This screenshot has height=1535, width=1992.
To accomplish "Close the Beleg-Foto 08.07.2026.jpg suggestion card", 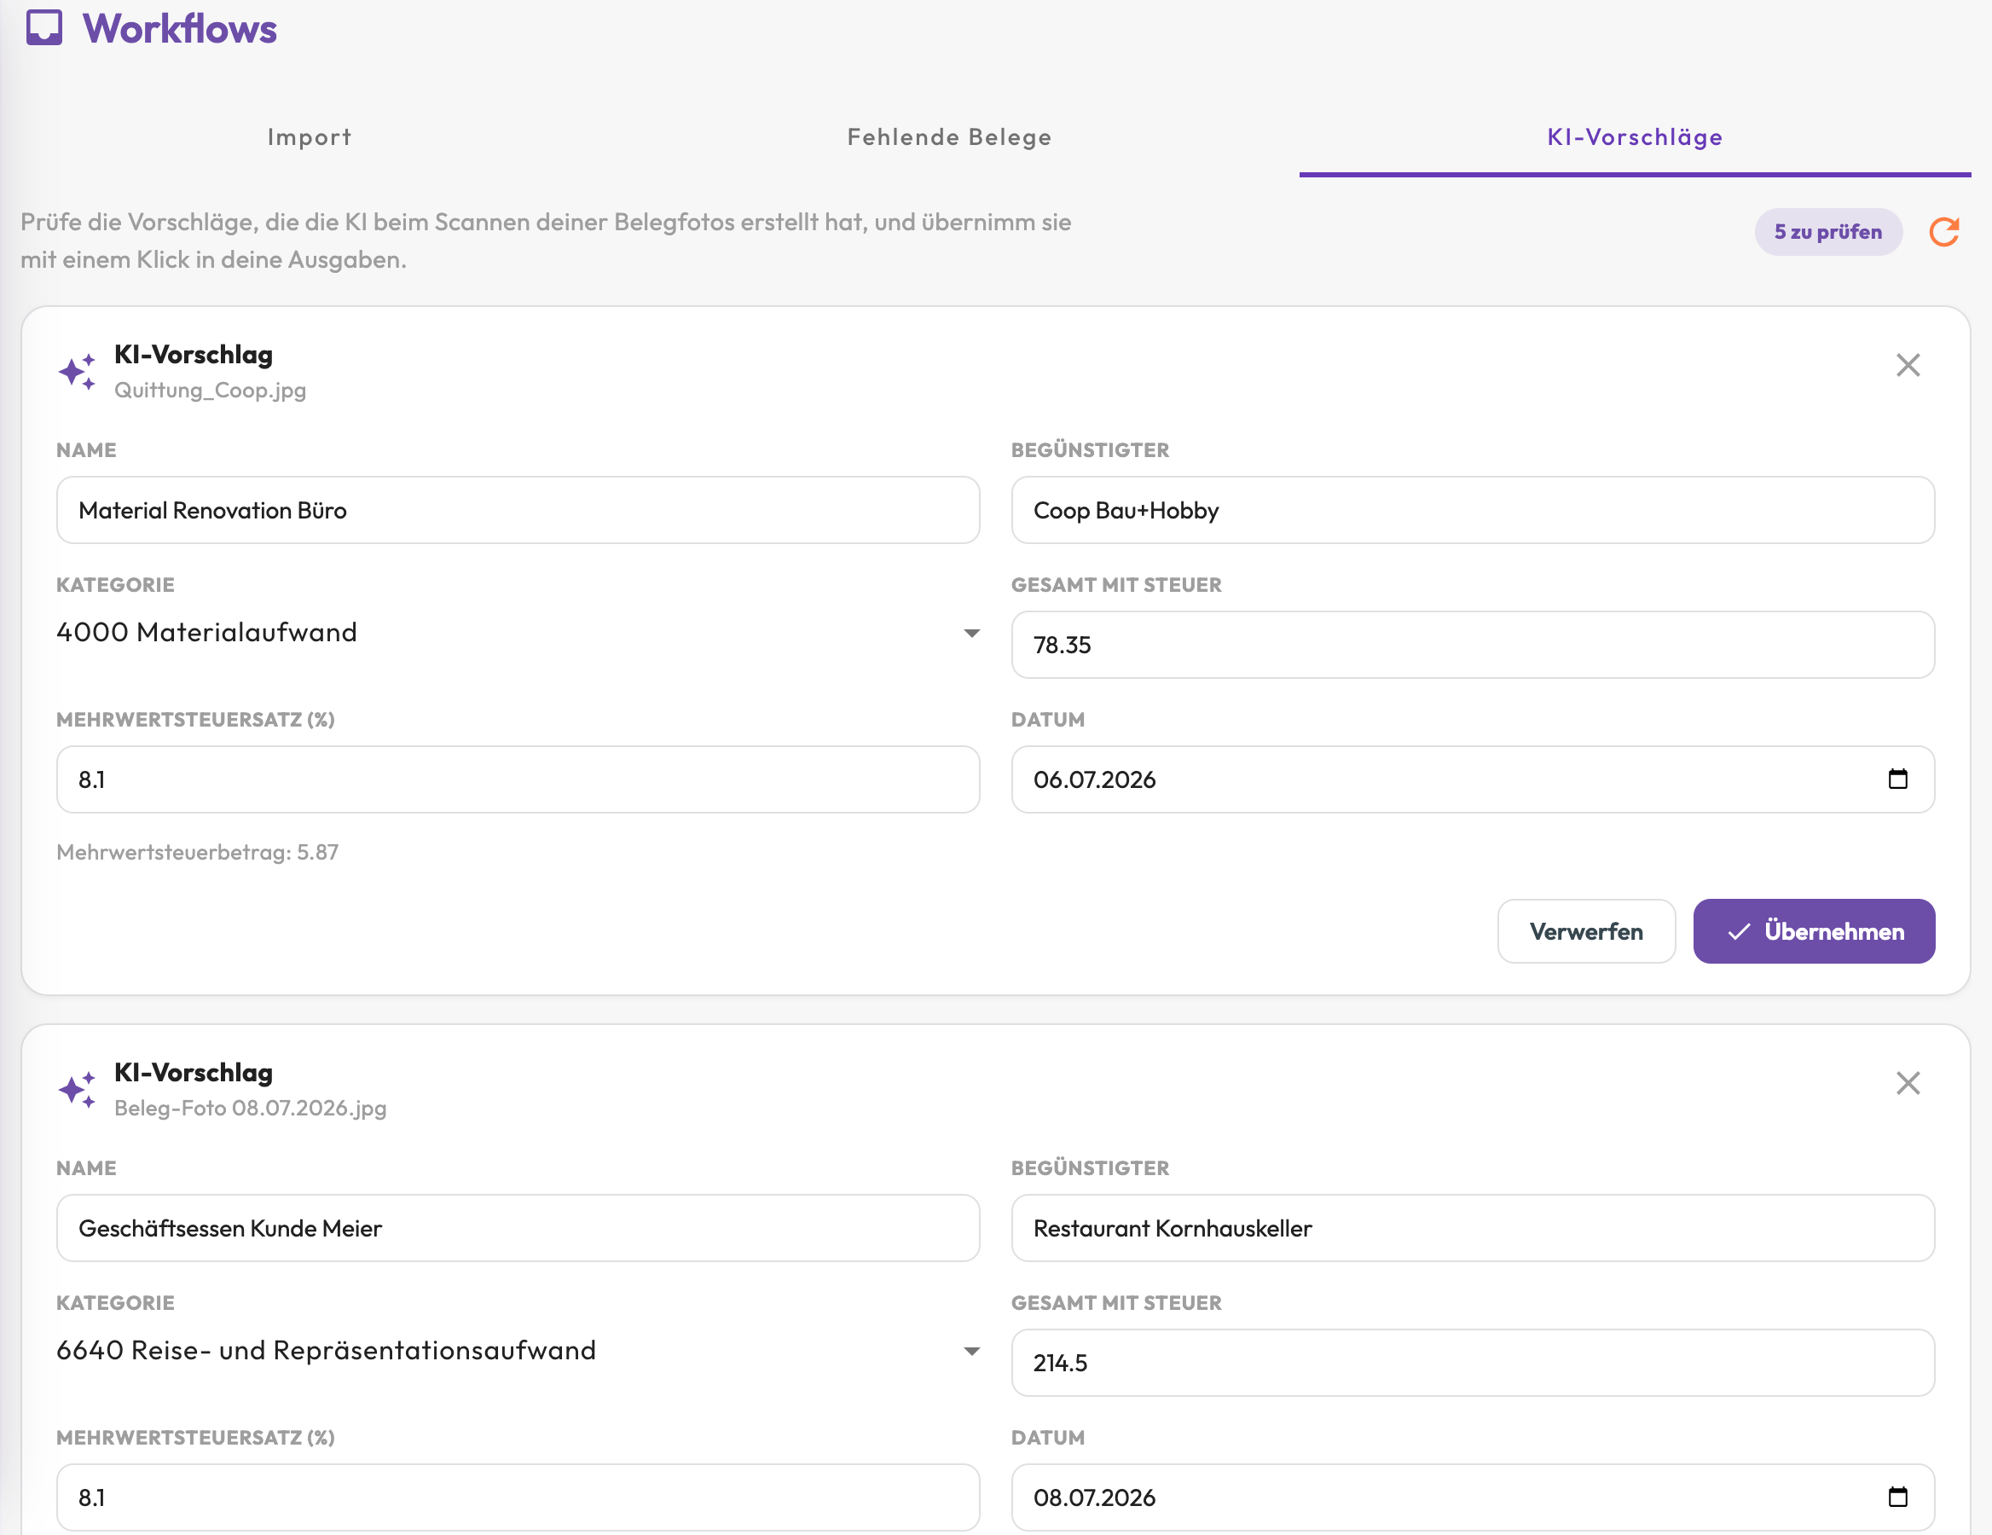I will (x=1908, y=1083).
